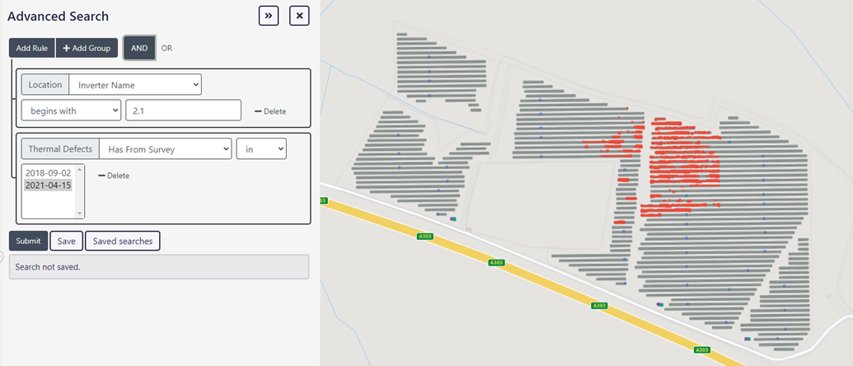Open the Inverter Name field dropdown

135,85
